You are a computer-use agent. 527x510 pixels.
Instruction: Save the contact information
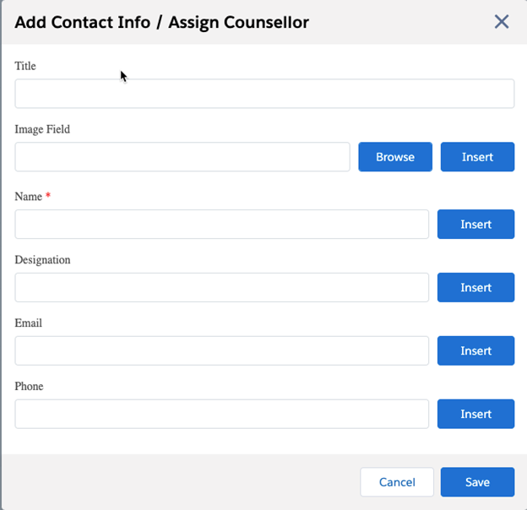click(477, 482)
